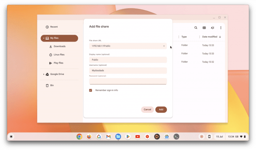
Task: Open YouTube from the shelf
Action: [x=138, y=137]
